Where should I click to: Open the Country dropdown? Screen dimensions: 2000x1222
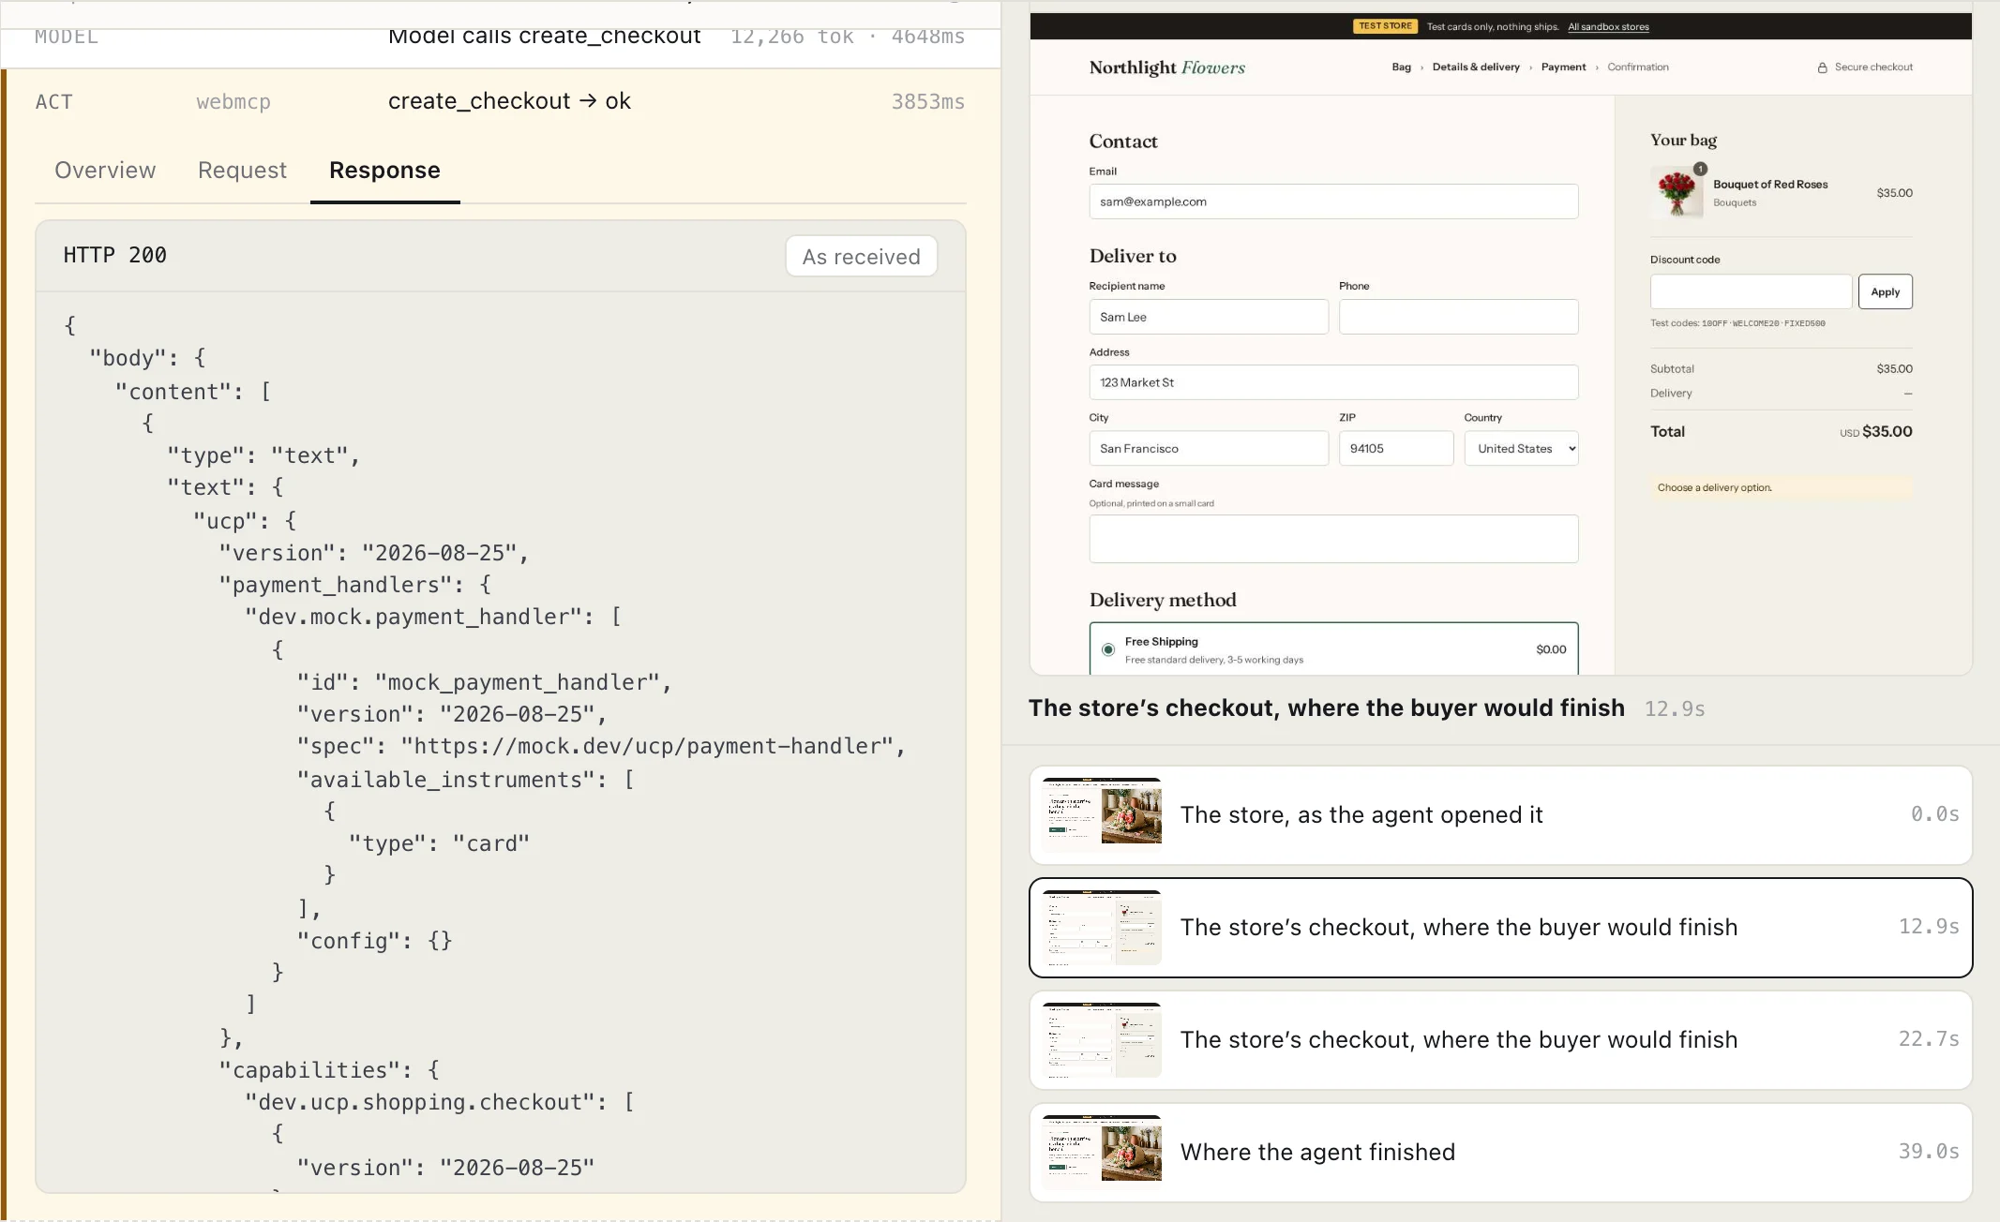(x=1521, y=448)
